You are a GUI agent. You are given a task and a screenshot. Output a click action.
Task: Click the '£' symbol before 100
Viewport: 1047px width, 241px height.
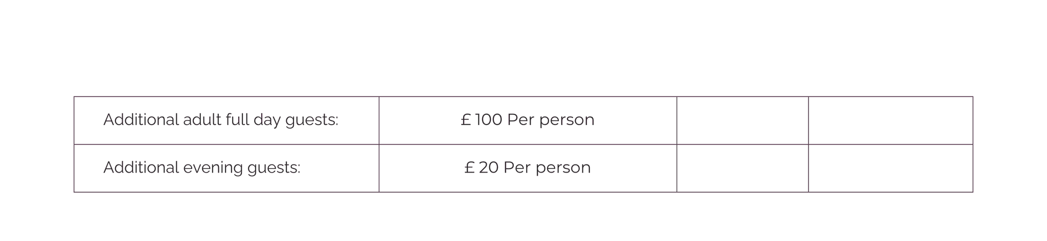(x=466, y=120)
